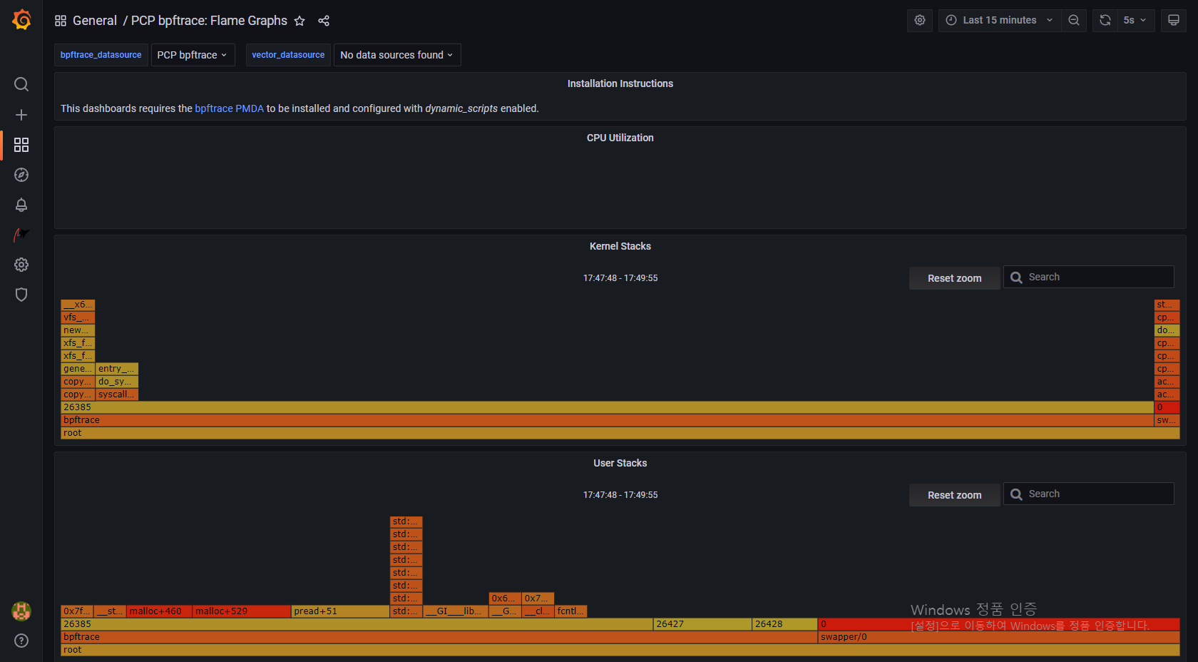
Task: Open the Alerting bell icon
Action: pyautogui.click(x=21, y=205)
